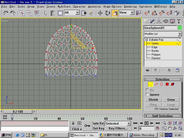Click the Grow selection button
Viewport: 184px width, 138px height.
(171, 100)
